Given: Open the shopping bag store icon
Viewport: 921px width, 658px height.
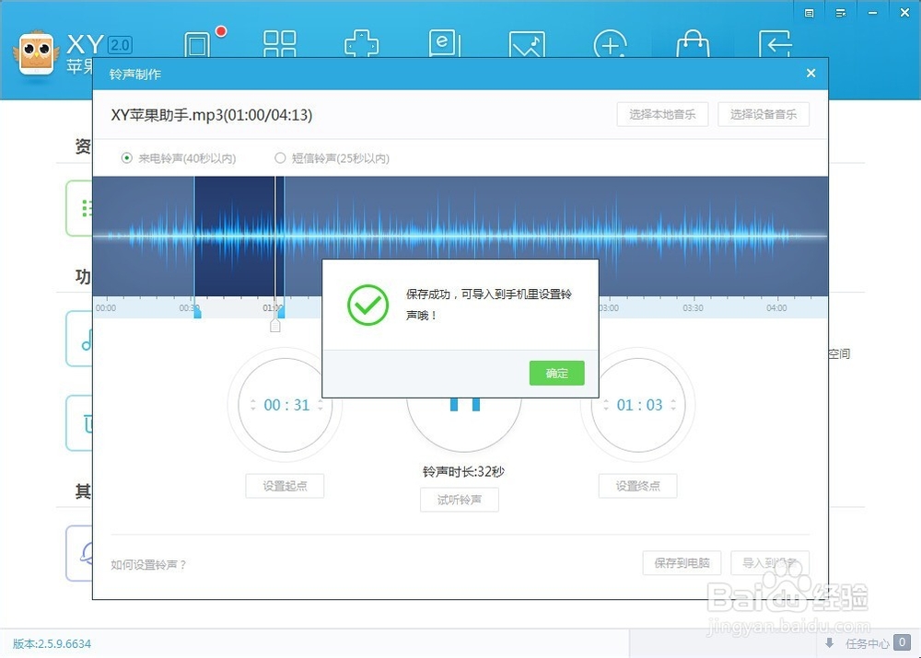Looking at the screenshot, I should point(693,44).
